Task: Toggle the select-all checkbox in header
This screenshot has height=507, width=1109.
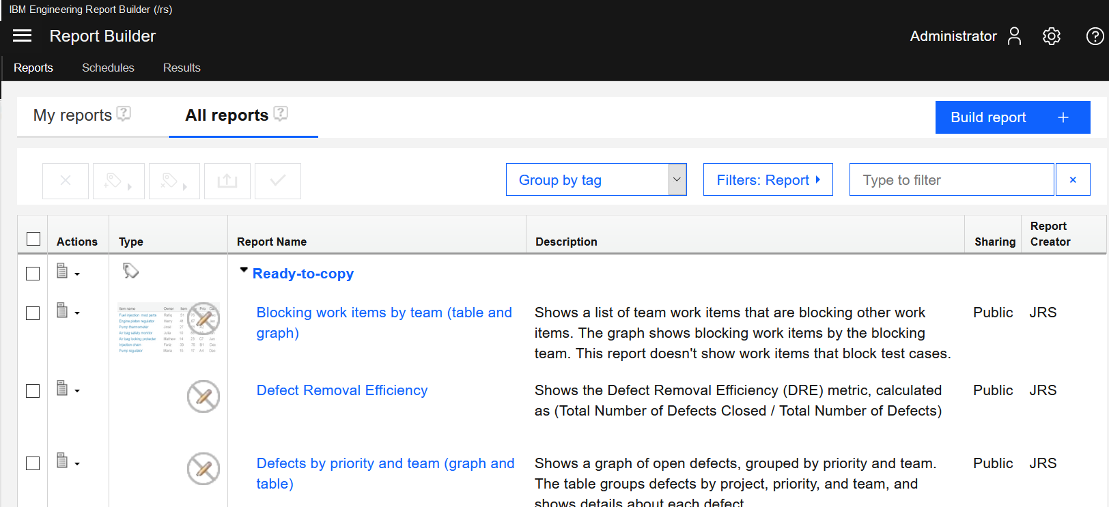Action: click(33, 239)
